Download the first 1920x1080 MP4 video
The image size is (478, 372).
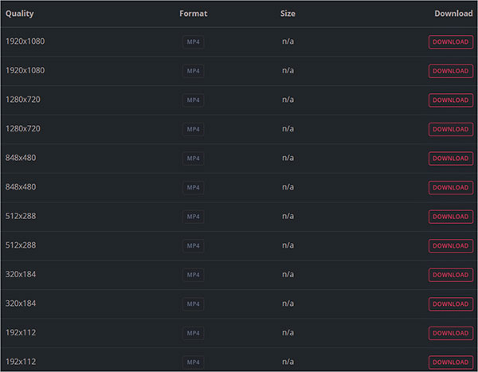click(450, 41)
